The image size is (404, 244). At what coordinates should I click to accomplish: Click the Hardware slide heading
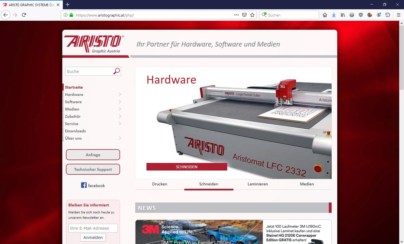171,80
